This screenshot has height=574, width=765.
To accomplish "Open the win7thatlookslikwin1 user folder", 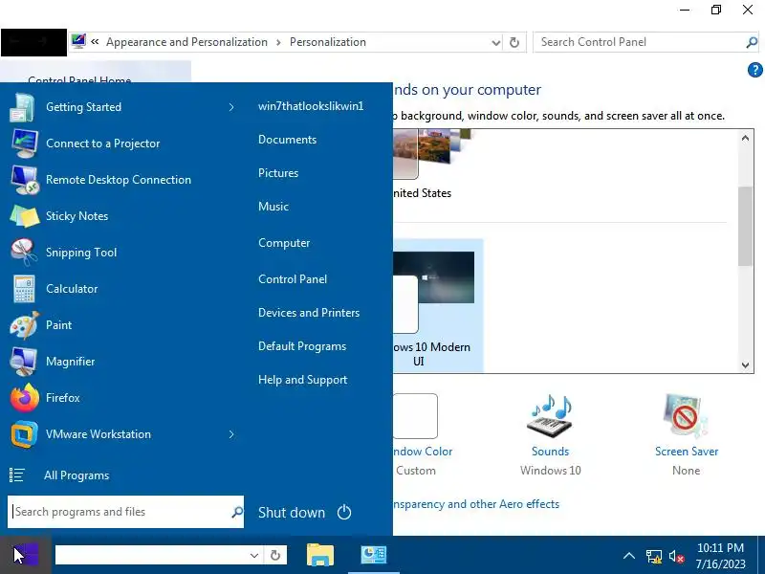I will [x=311, y=106].
